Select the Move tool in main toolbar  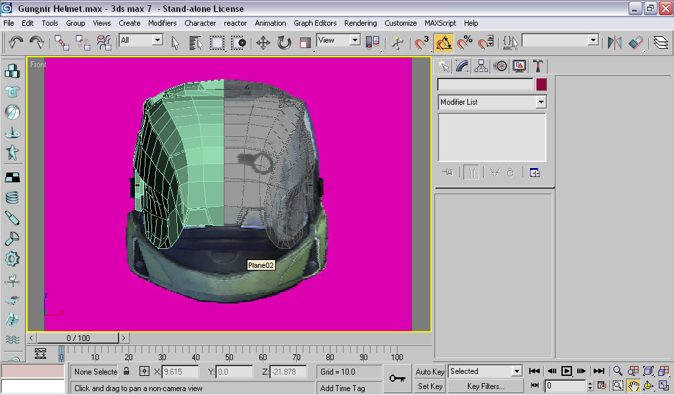263,43
